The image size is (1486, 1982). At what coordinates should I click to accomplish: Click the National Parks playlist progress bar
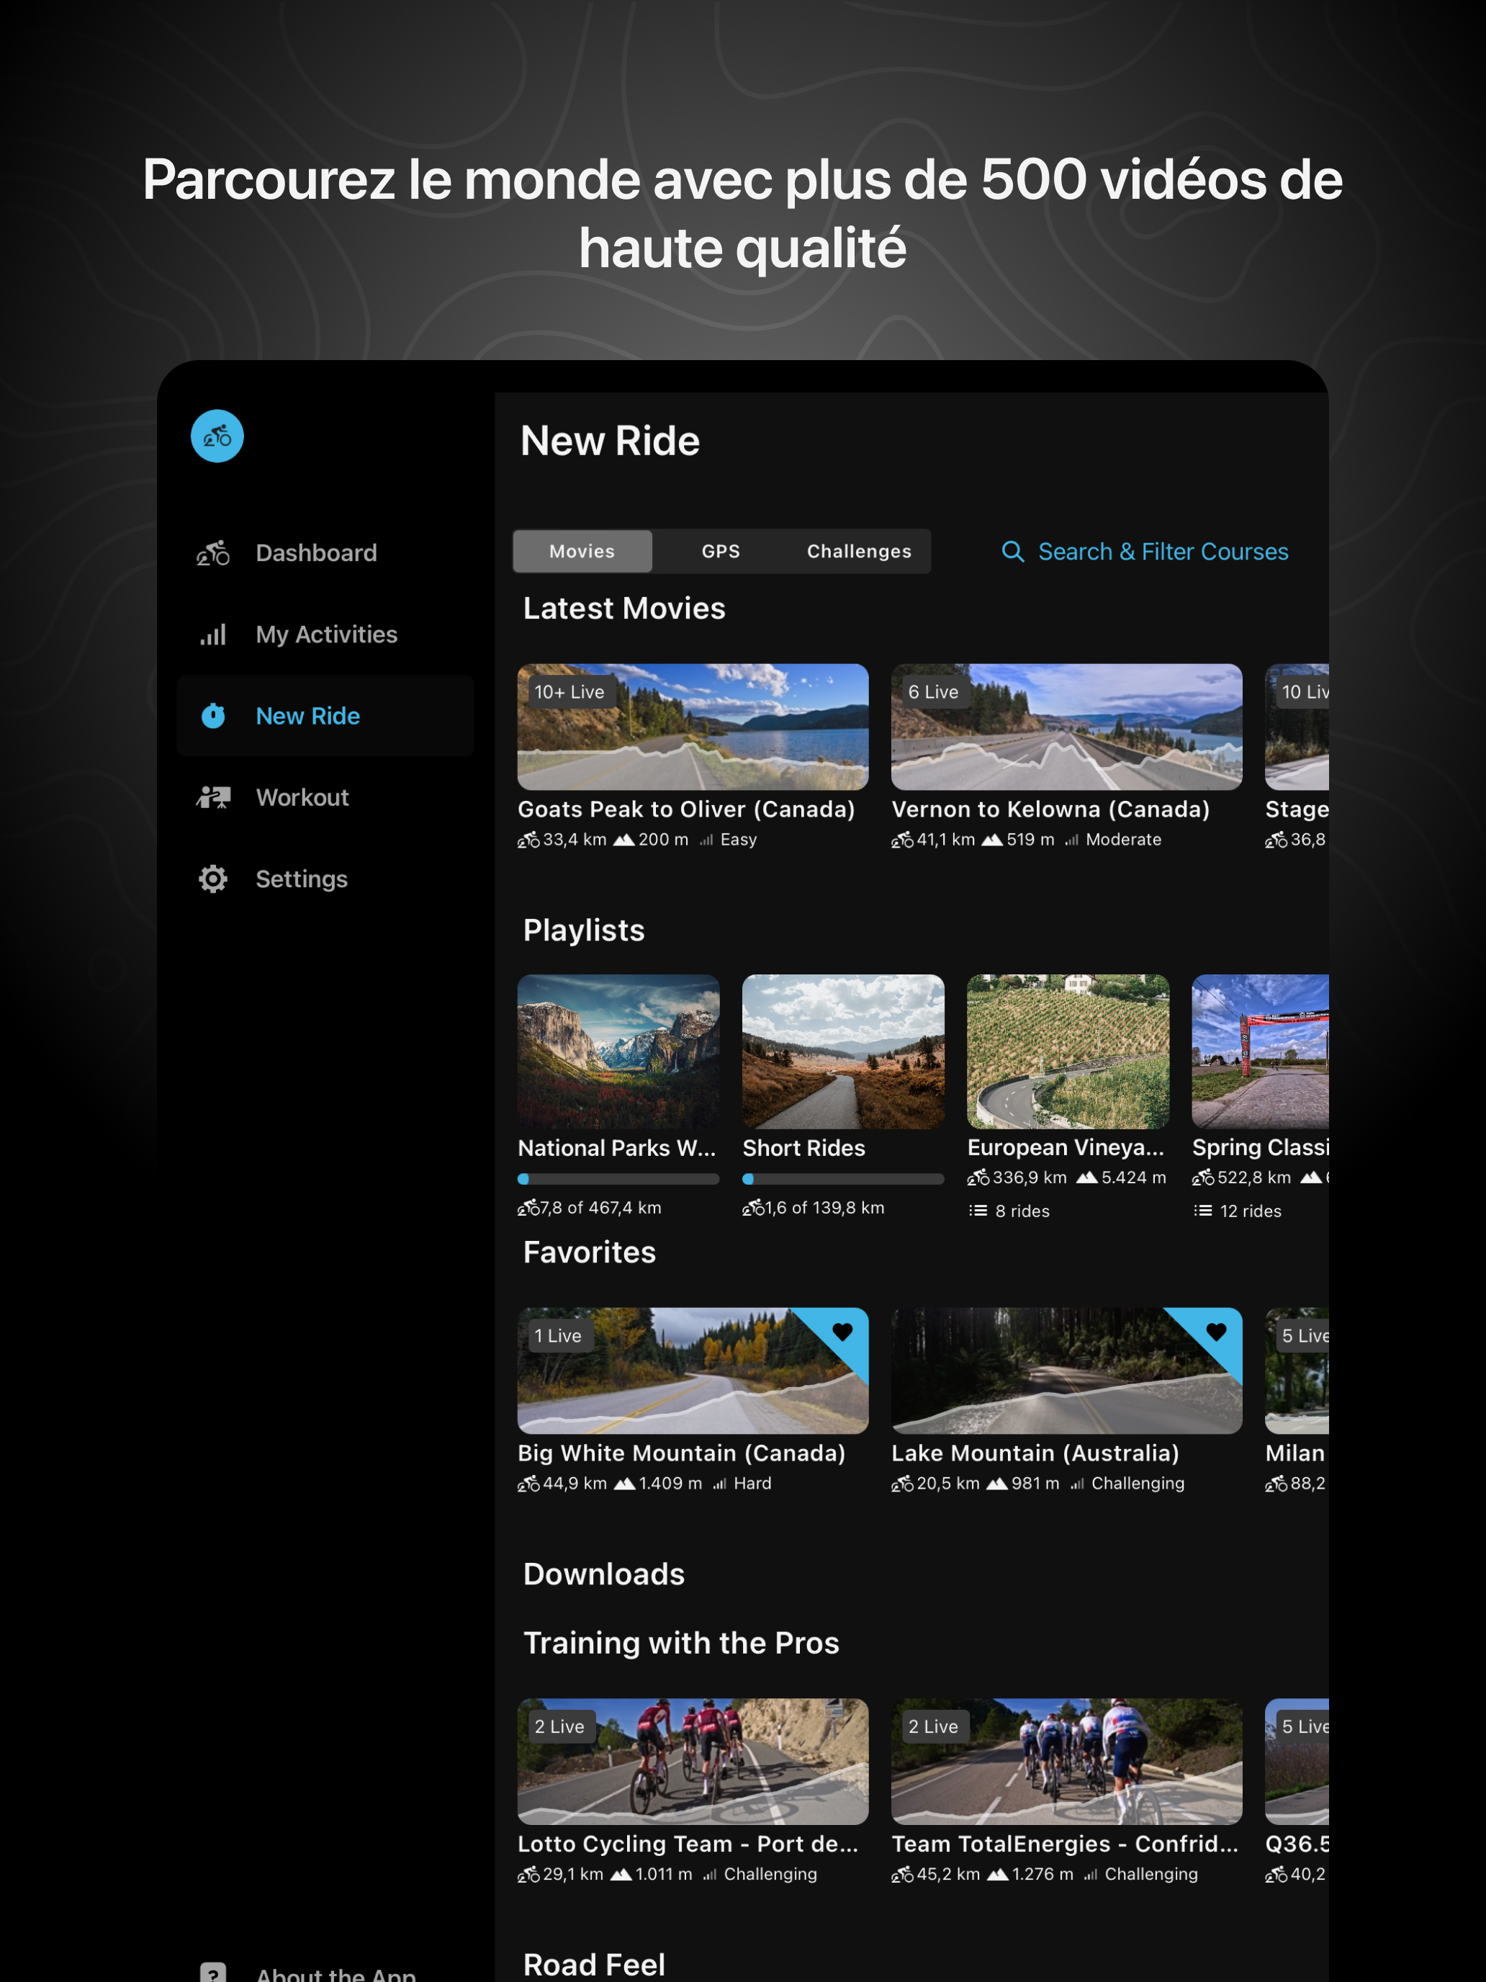[618, 1179]
